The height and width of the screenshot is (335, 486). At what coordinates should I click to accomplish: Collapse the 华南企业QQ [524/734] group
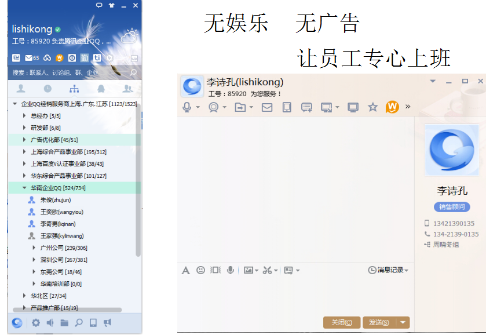[24, 188]
